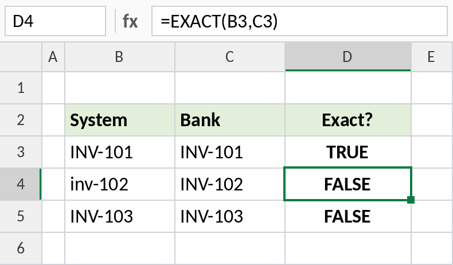Select empty cell B1
Image resolution: width=453 pixels, height=265 pixels.
point(120,88)
